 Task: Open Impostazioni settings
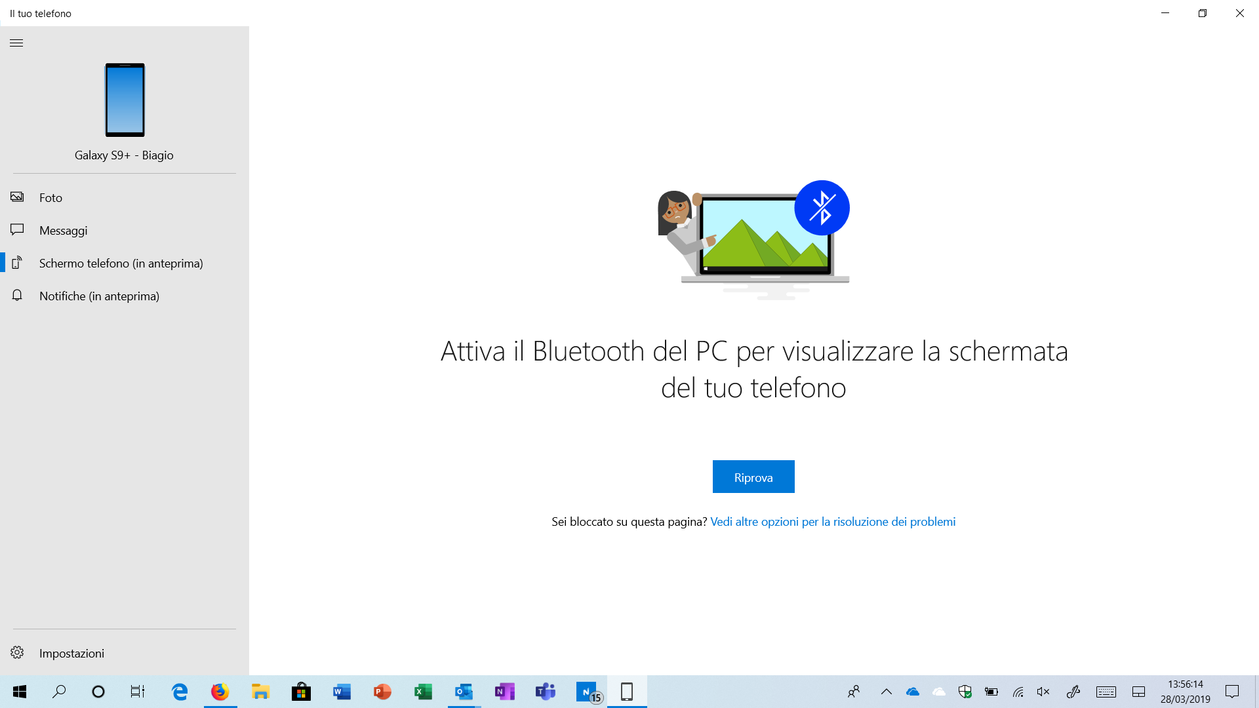pos(125,653)
